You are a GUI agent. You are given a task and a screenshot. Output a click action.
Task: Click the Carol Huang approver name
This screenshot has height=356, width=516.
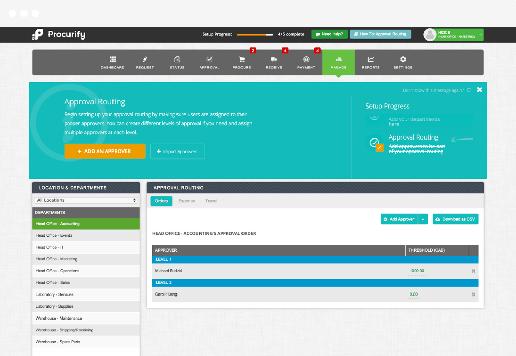[x=166, y=294]
